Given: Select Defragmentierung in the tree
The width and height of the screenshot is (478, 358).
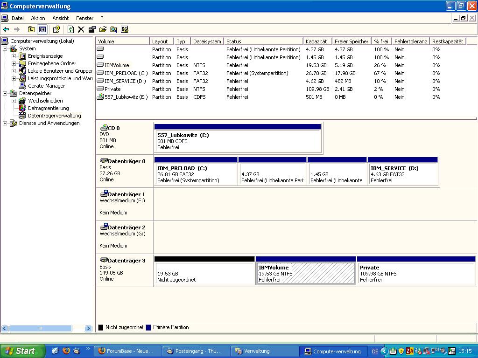Looking at the screenshot, I should tap(48, 108).
